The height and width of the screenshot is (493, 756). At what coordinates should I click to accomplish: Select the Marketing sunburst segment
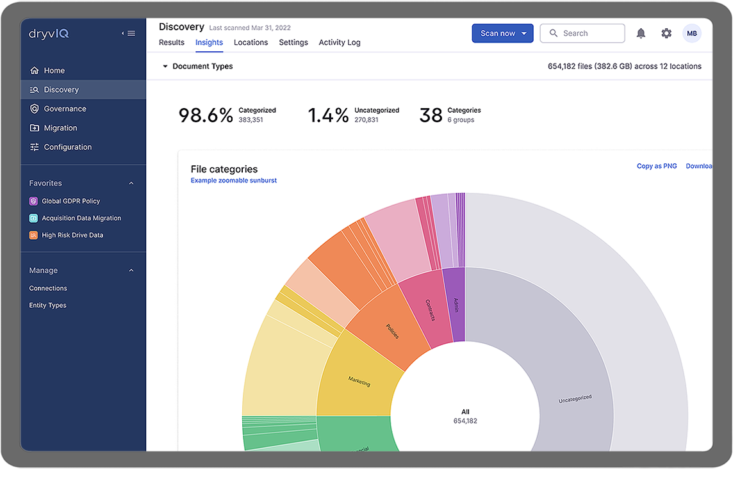click(x=359, y=378)
